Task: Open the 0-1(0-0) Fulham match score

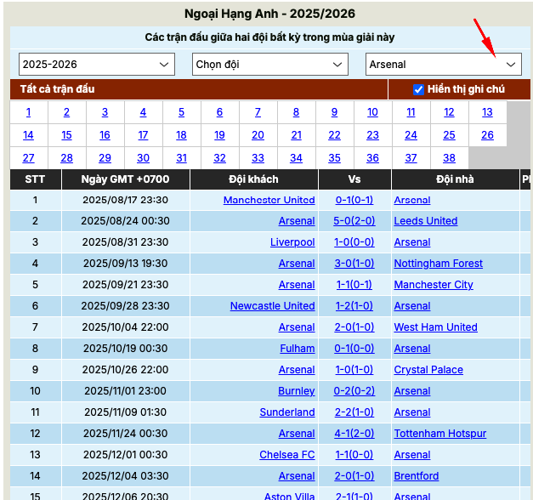Action: coord(354,349)
